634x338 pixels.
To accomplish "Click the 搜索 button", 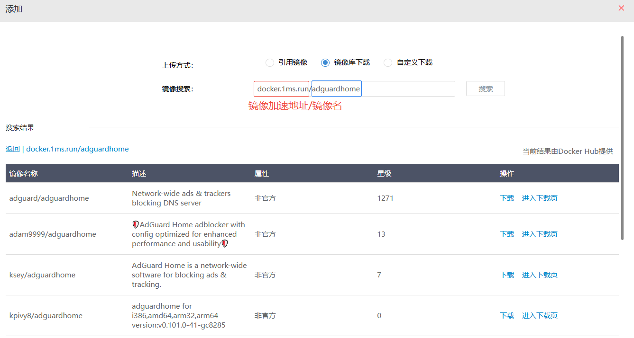I will (x=486, y=89).
